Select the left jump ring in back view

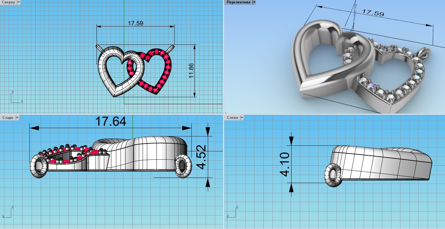coord(39,166)
